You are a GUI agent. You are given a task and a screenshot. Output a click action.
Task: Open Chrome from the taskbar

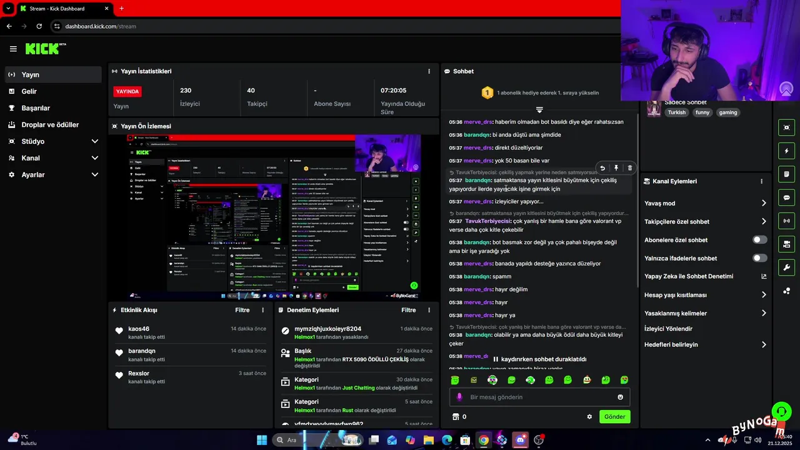(x=484, y=440)
